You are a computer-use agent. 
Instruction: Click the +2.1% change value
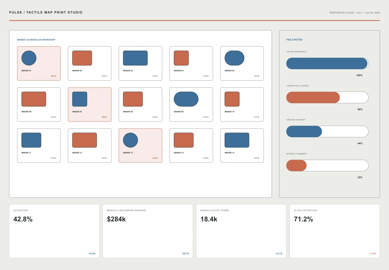click(x=279, y=254)
